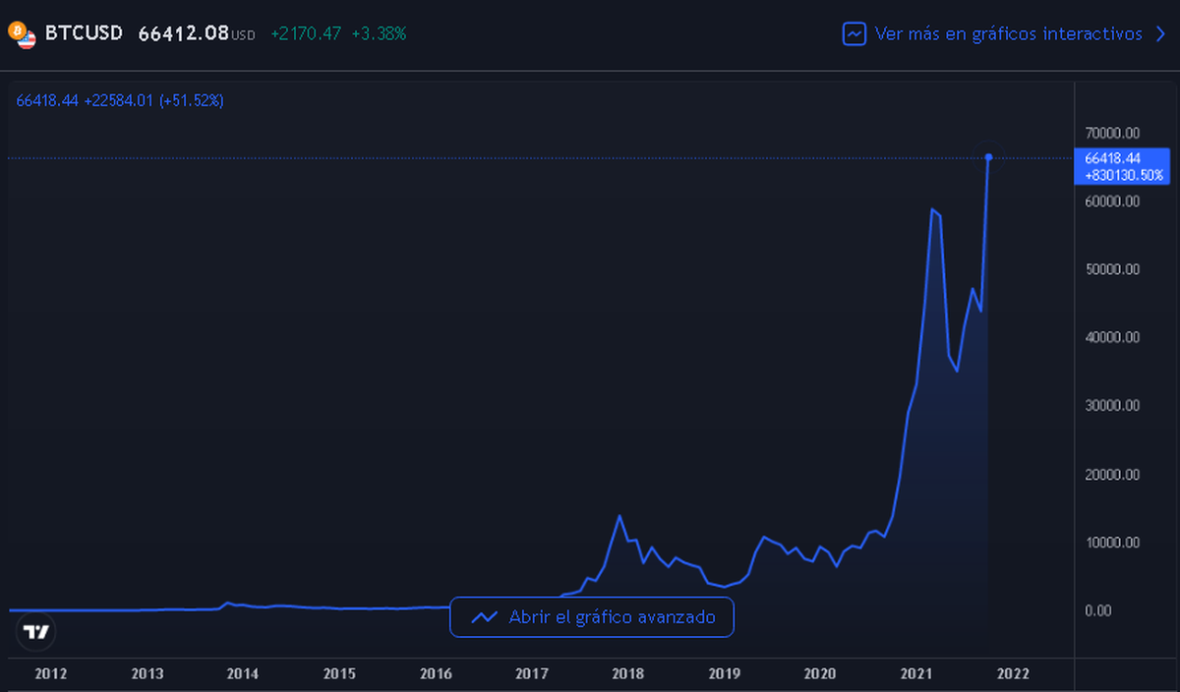Click the chart icon beside 'Ver más en gráficos interactivos'
The width and height of the screenshot is (1180, 692).
click(x=854, y=34)
